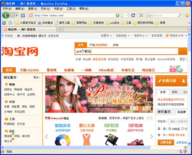Expand the 卖家中心 dropdown menu
This screenshot has width=192, height=155.
coord(140,36)
